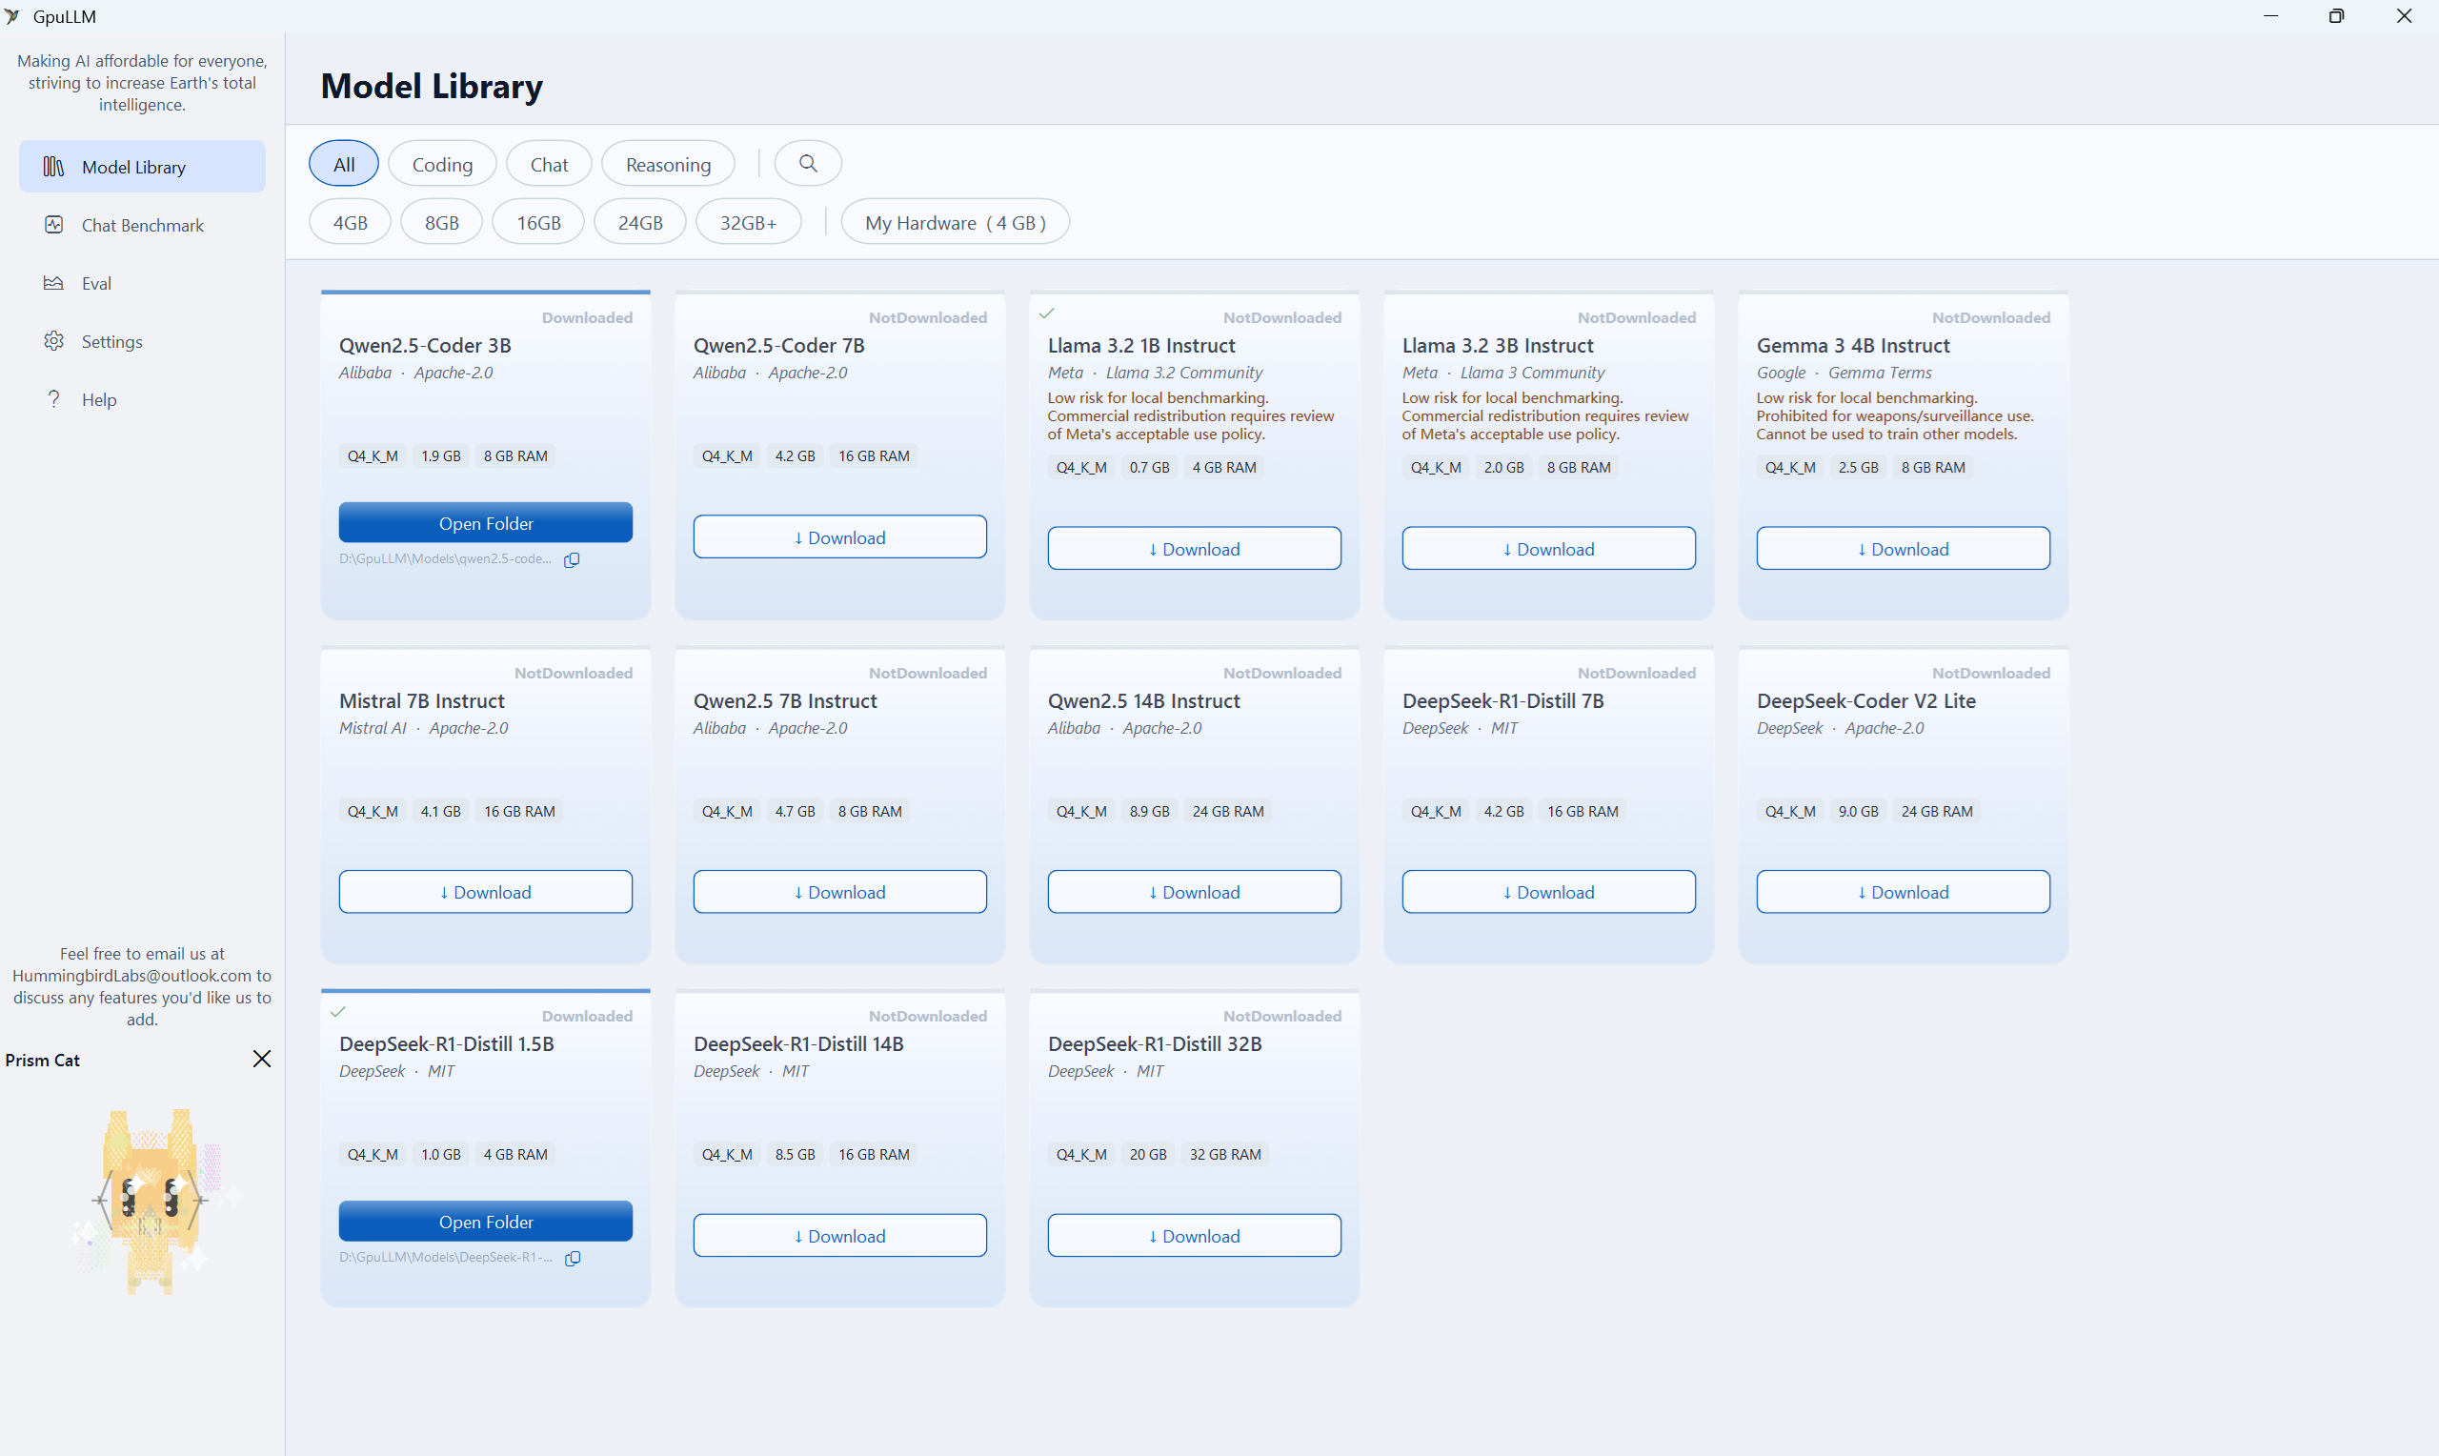Download Qwen2.5 7B Instruct
The image size is (2439, 1456).
pyautogui.click(x=840, y=891)
